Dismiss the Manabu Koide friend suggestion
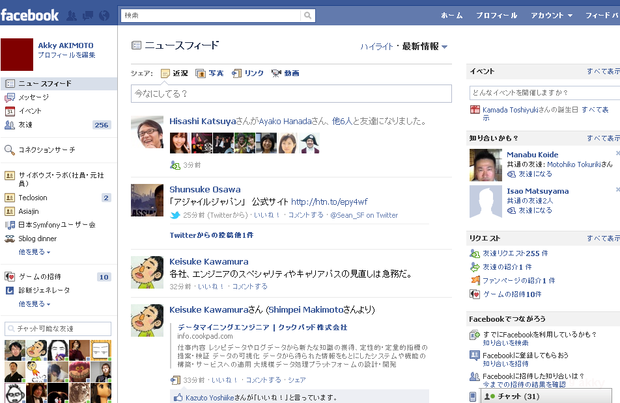Screen dimensions: 620x403 click(617, 153)
